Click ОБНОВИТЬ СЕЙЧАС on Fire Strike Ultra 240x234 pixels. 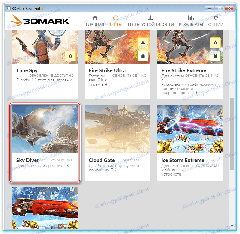pyautogui.click(x=129, y=76)
